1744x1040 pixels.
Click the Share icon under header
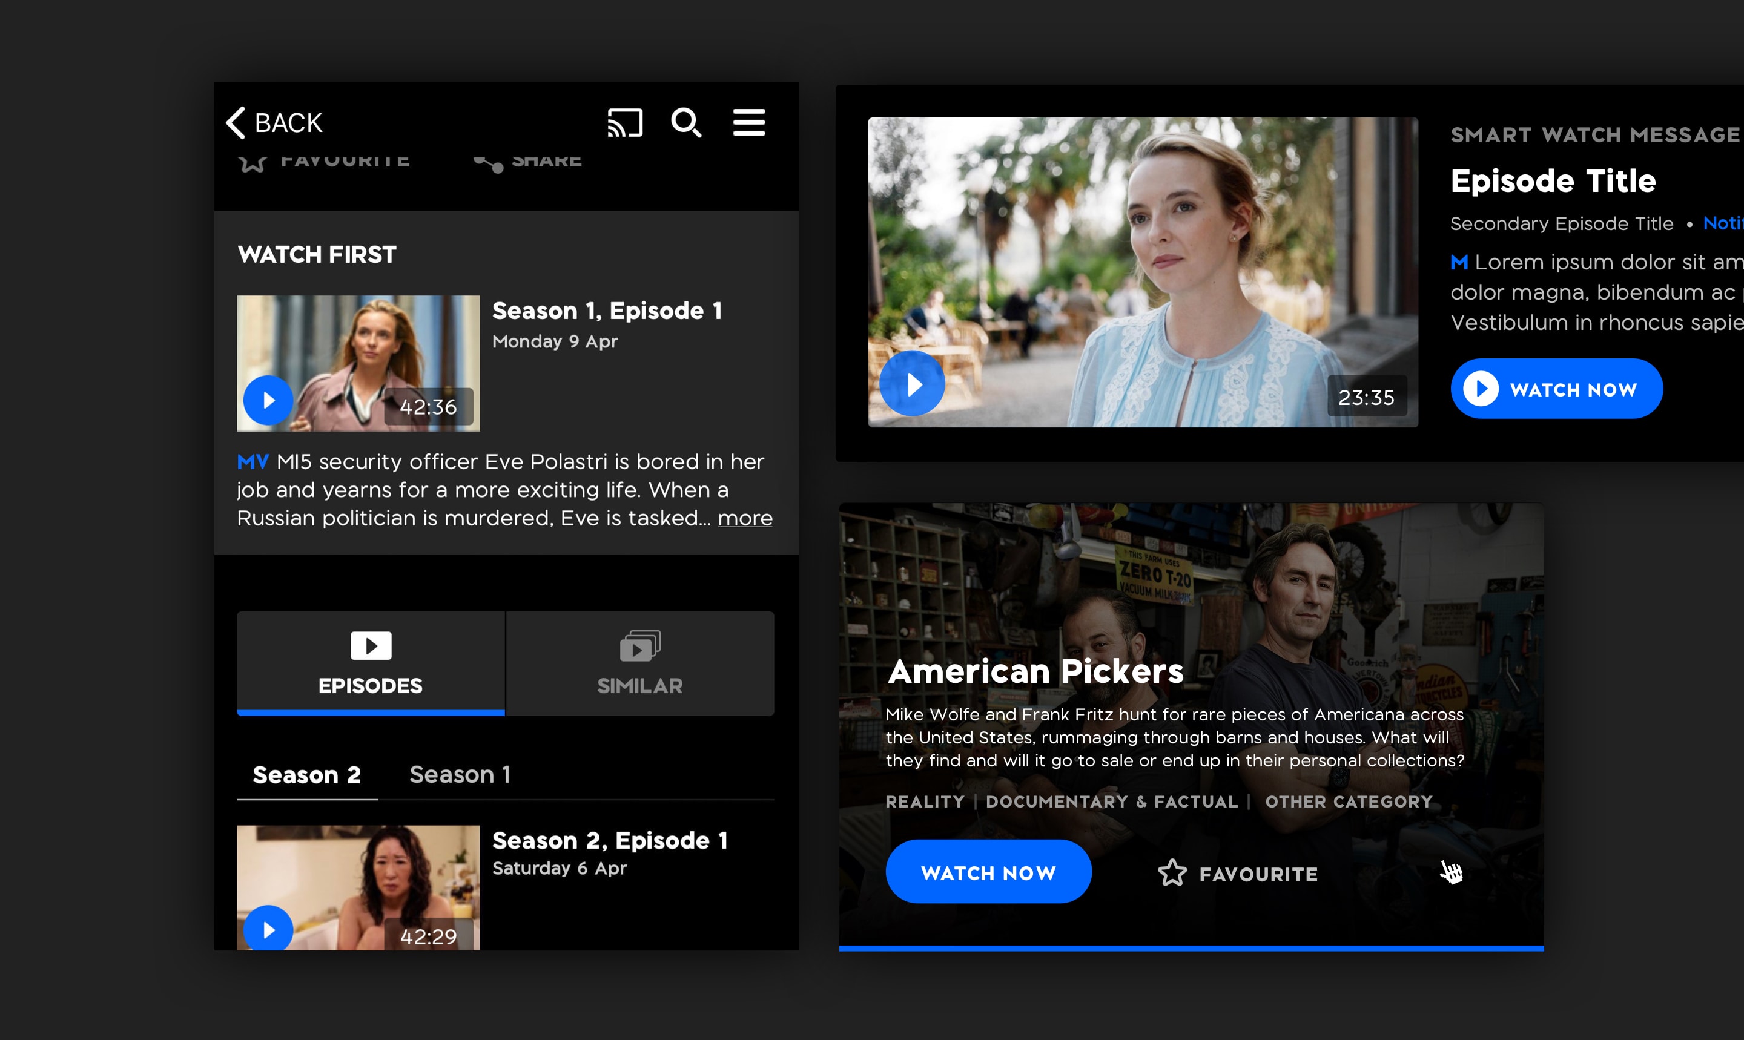[489, 163]
